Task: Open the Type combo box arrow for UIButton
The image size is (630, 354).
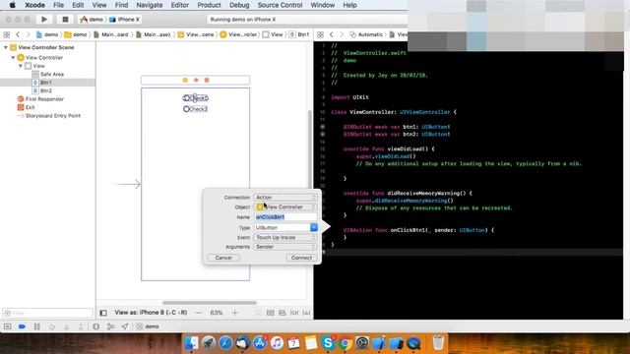Action: pyautogui.click(x=314, y=227)
